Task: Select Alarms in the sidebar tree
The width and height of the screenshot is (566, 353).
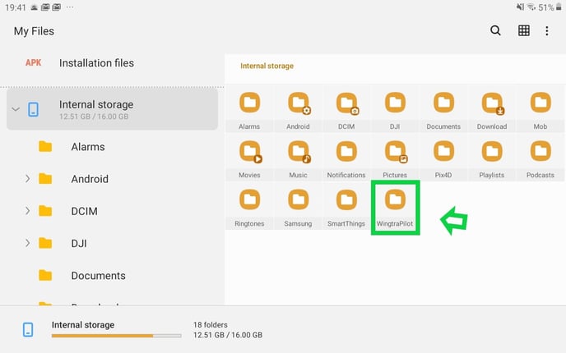Action: (87, 147)
